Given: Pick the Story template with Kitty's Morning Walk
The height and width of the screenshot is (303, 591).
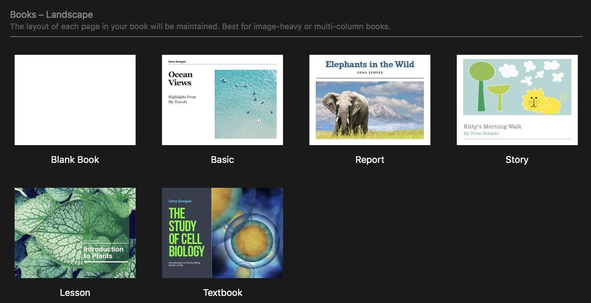Looking at the screenshot, I should pos(517,99).
